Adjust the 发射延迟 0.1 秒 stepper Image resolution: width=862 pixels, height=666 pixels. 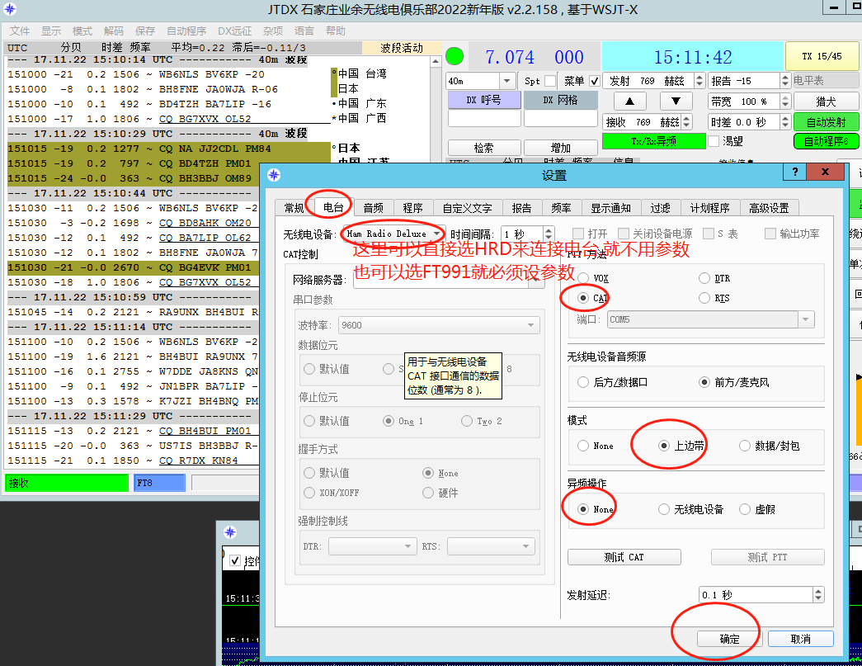click(818, 594)
